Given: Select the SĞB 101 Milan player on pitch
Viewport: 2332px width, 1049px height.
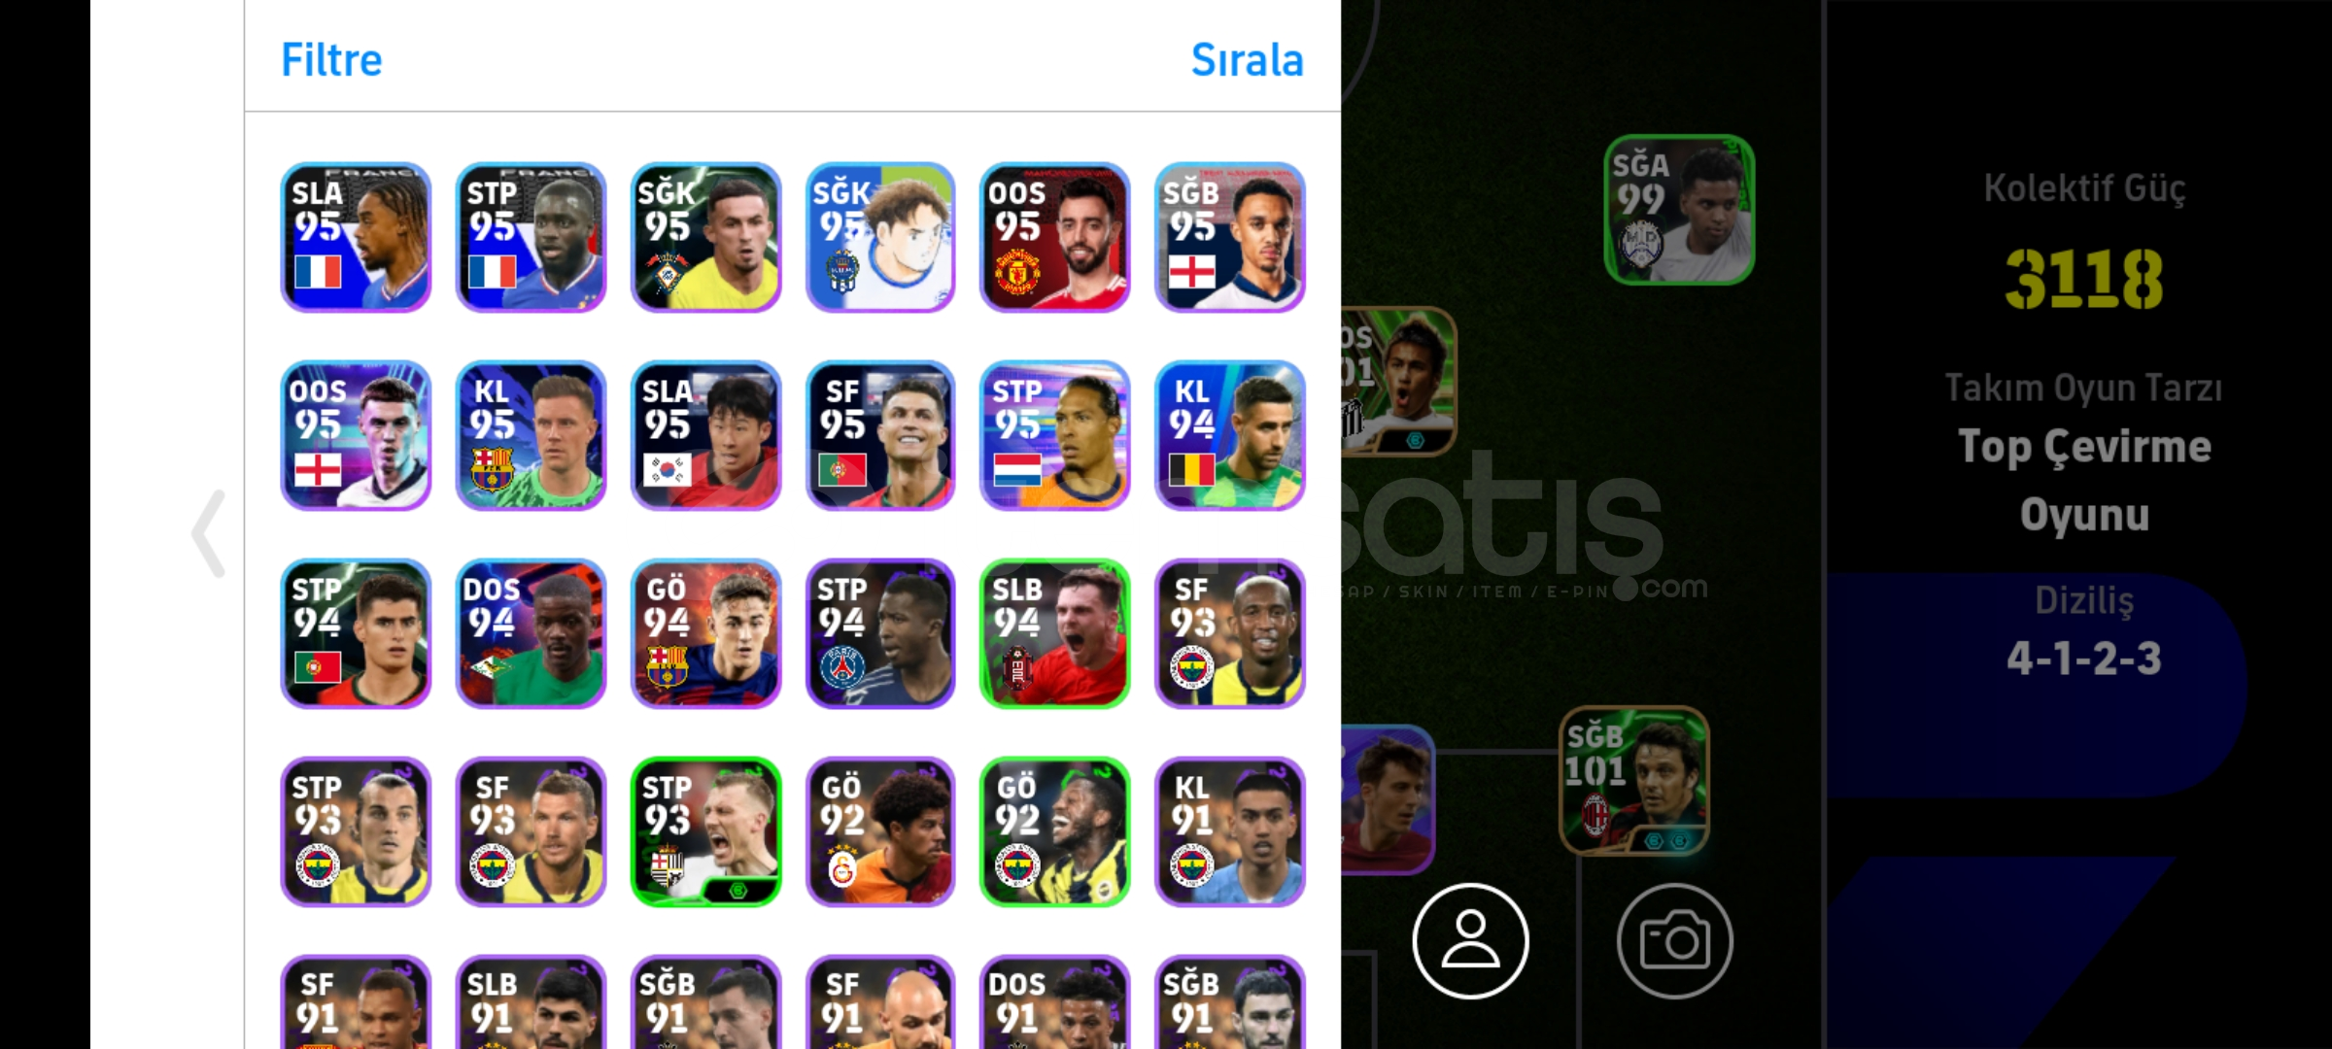Looking at the screenshot, I should click(x=1634, y=781).
